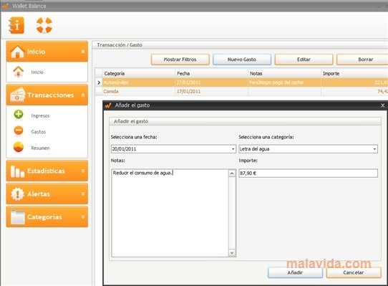Click the Categorías section header

[x=47, y=217]
